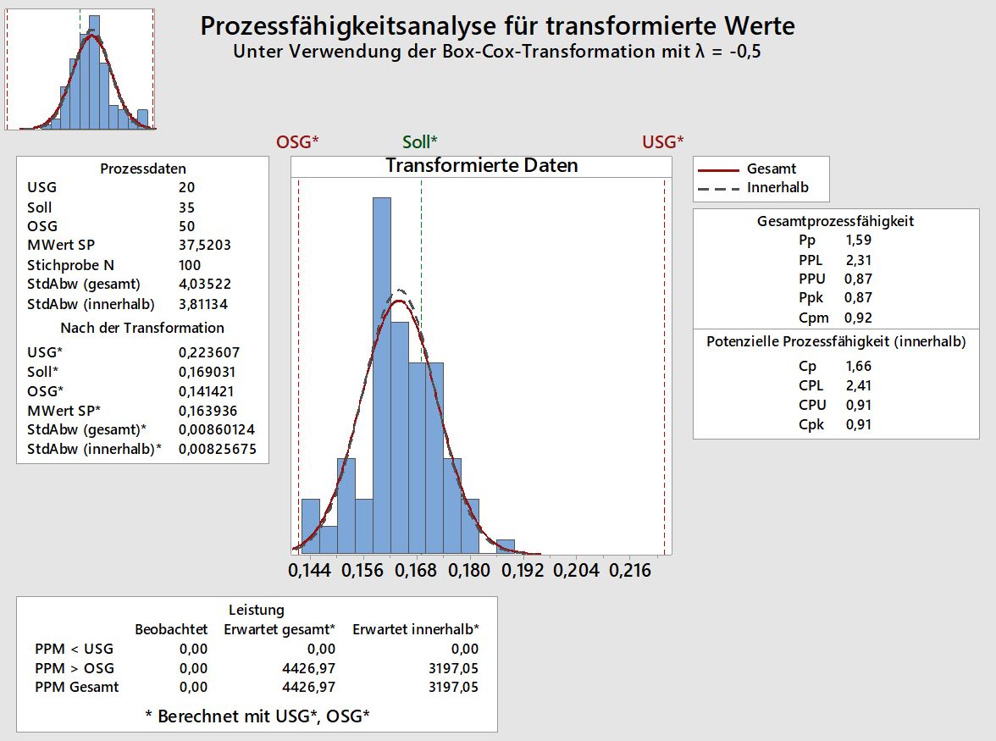Select the MWert SP value 37,5203
This screenshot has height=741, width=996.
click(x=204, y=246)
